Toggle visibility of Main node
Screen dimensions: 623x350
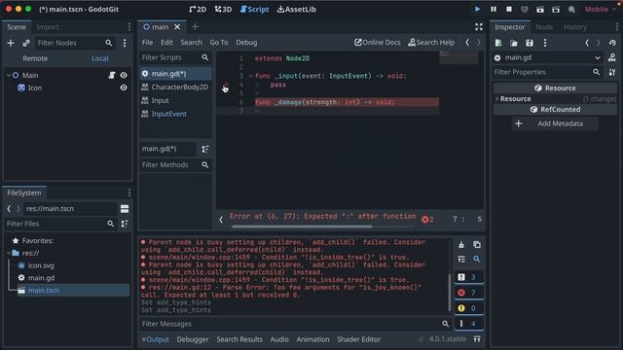tap(124, 75)
